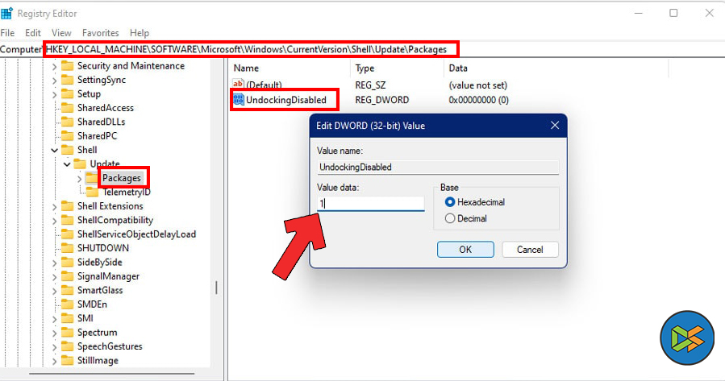Click the (value not set) data cell
The image size is (725, 381).
[x=477, y=85]
